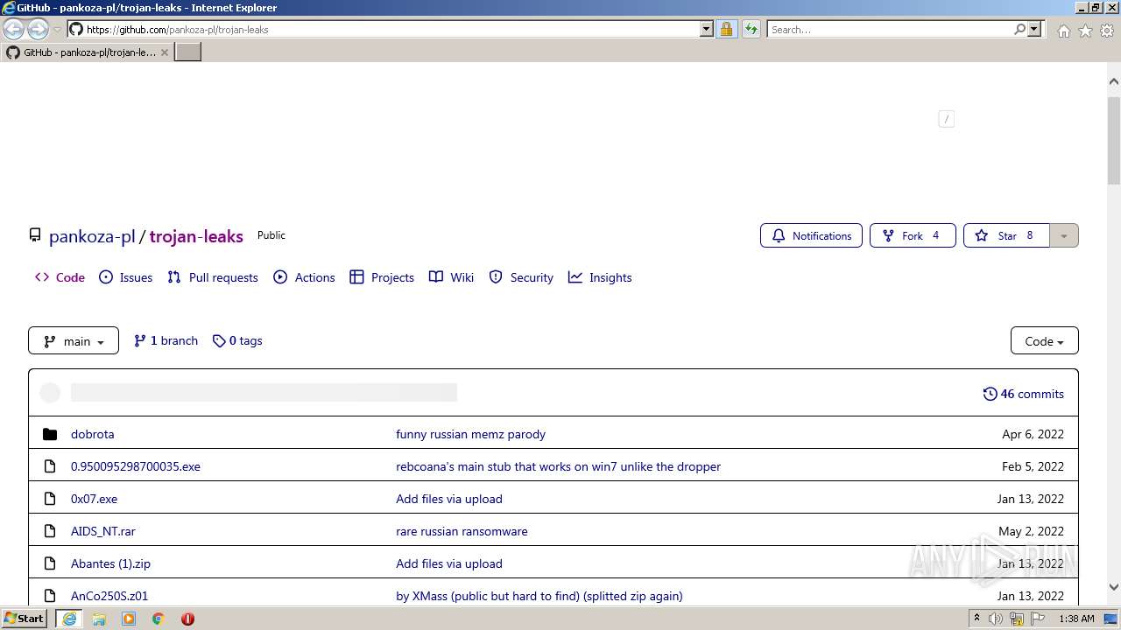Open the trojan-leaks repository link
1121x630 pixels.
point(196,236)
